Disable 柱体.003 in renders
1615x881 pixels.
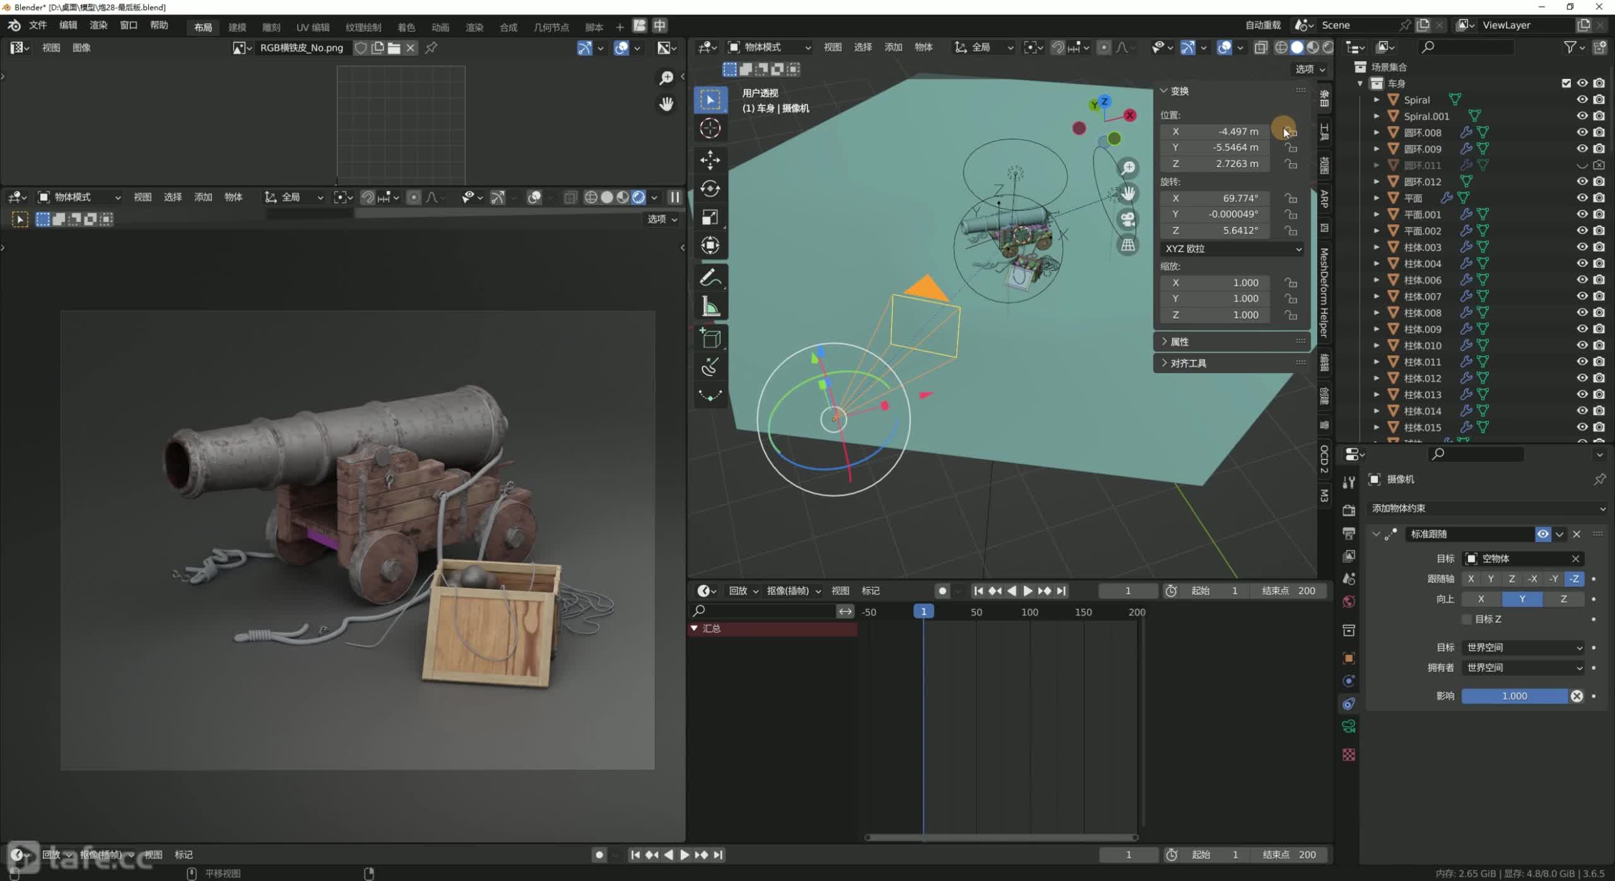pos(1599,247)
